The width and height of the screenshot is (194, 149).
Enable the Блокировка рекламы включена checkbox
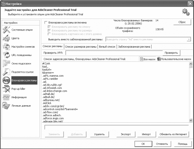point(46,23)
